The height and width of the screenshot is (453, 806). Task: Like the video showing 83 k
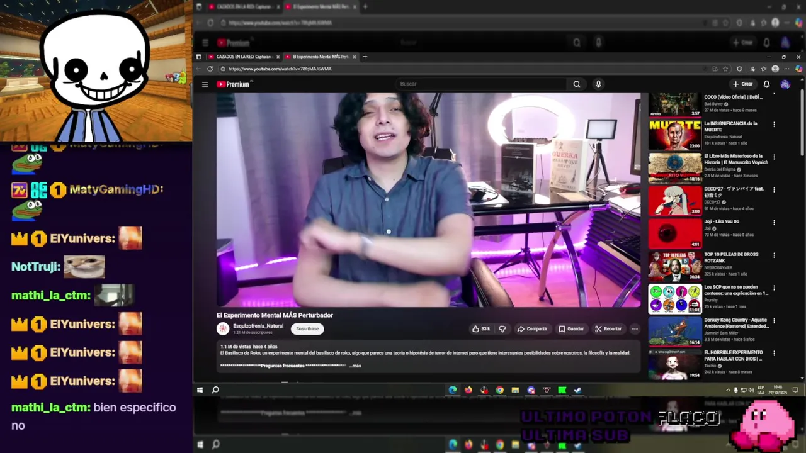click(x=481, y=328)
